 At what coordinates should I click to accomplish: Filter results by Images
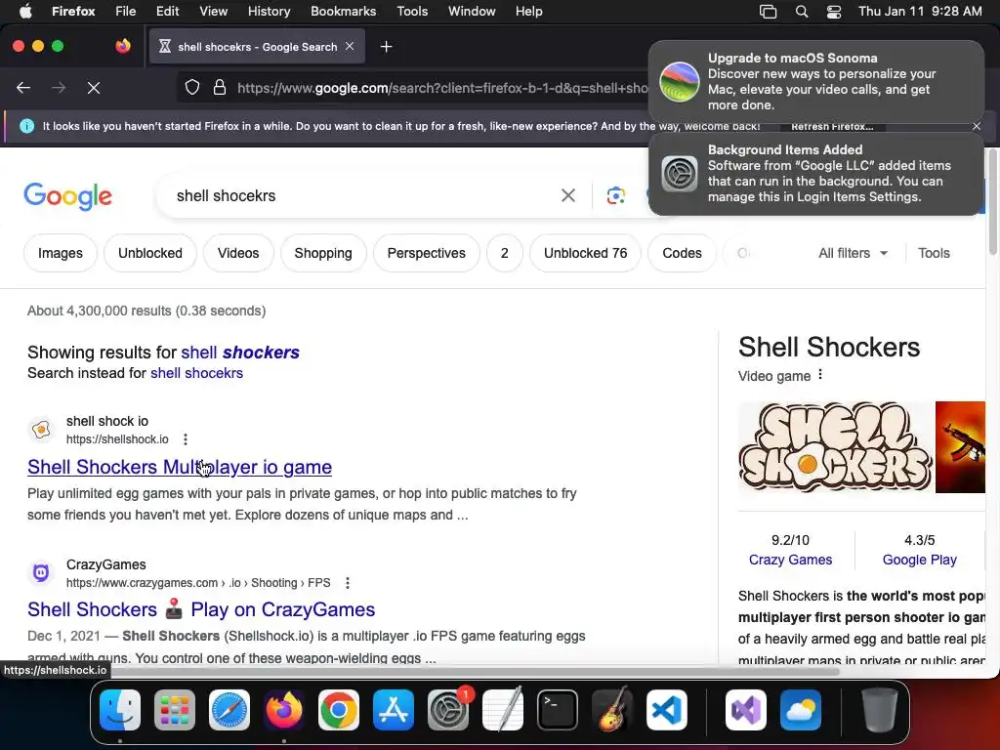(61, 253)
